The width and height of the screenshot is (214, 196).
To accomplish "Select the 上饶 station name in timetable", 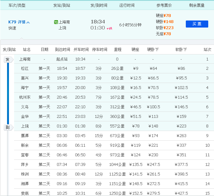I will (x=25, y=126).
